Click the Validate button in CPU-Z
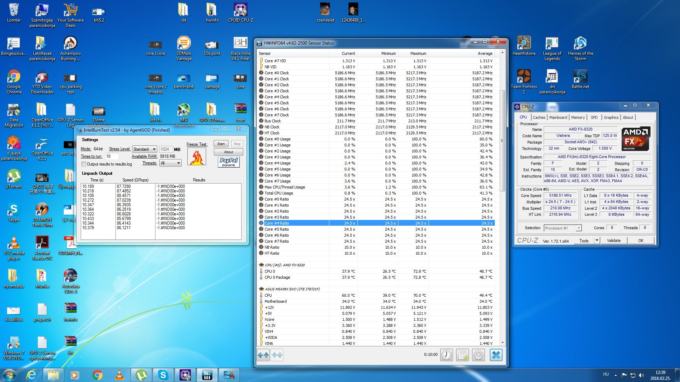Image resolution: width=680 pixels, height=382 pixels. pos(614,241)
